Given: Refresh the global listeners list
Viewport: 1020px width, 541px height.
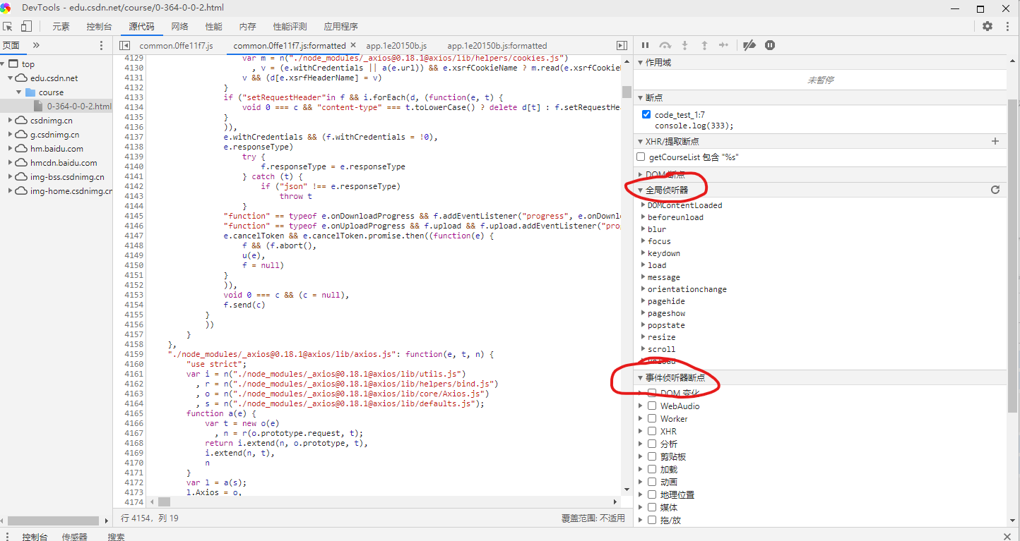Looking at the screenshot, I should click(x=995, y=190).
